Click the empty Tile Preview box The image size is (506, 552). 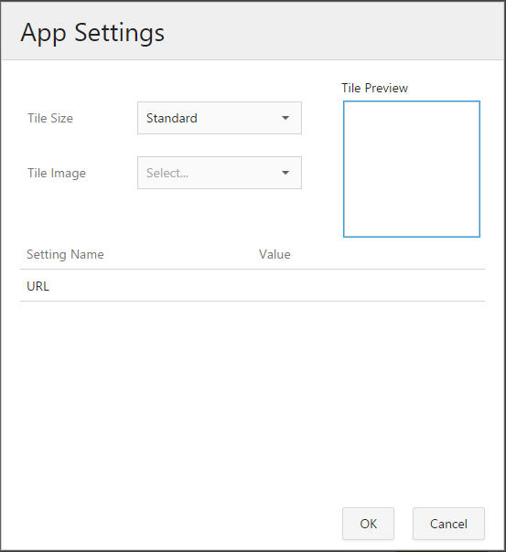click(412, 169)
